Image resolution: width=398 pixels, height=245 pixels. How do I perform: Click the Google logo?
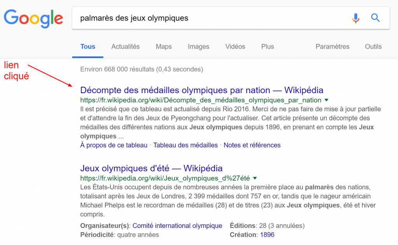(33, 19)
